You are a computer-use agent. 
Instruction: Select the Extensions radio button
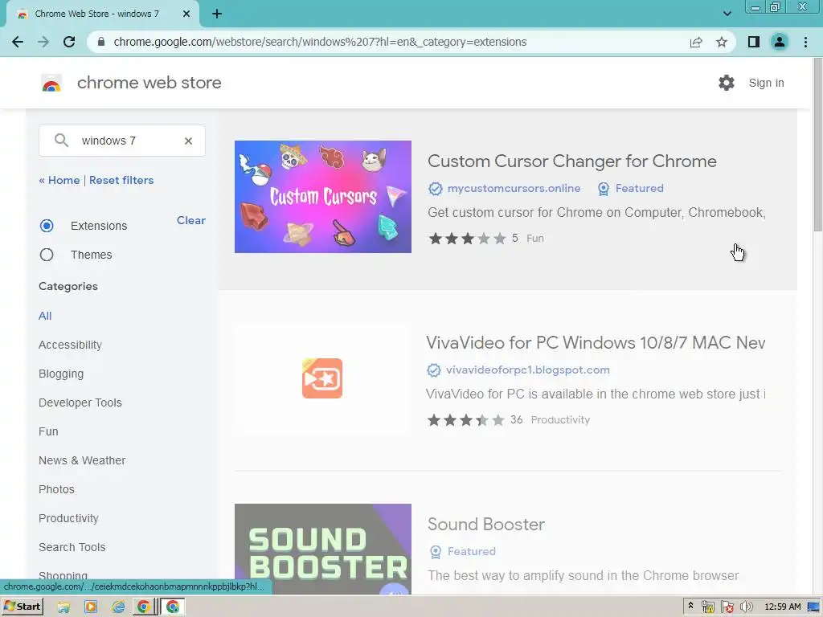[47, 226]
